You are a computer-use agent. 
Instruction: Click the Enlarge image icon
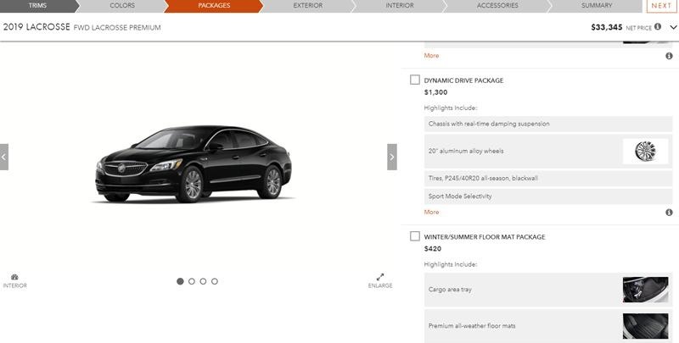point(380,281)
